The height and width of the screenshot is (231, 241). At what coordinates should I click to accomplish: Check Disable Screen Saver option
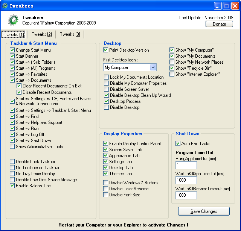click(106, 89)
